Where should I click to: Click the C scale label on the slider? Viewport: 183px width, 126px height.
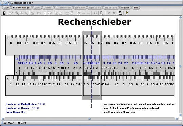(17, 72)
